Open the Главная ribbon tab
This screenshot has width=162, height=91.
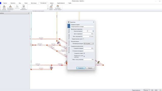pos(5,3)
